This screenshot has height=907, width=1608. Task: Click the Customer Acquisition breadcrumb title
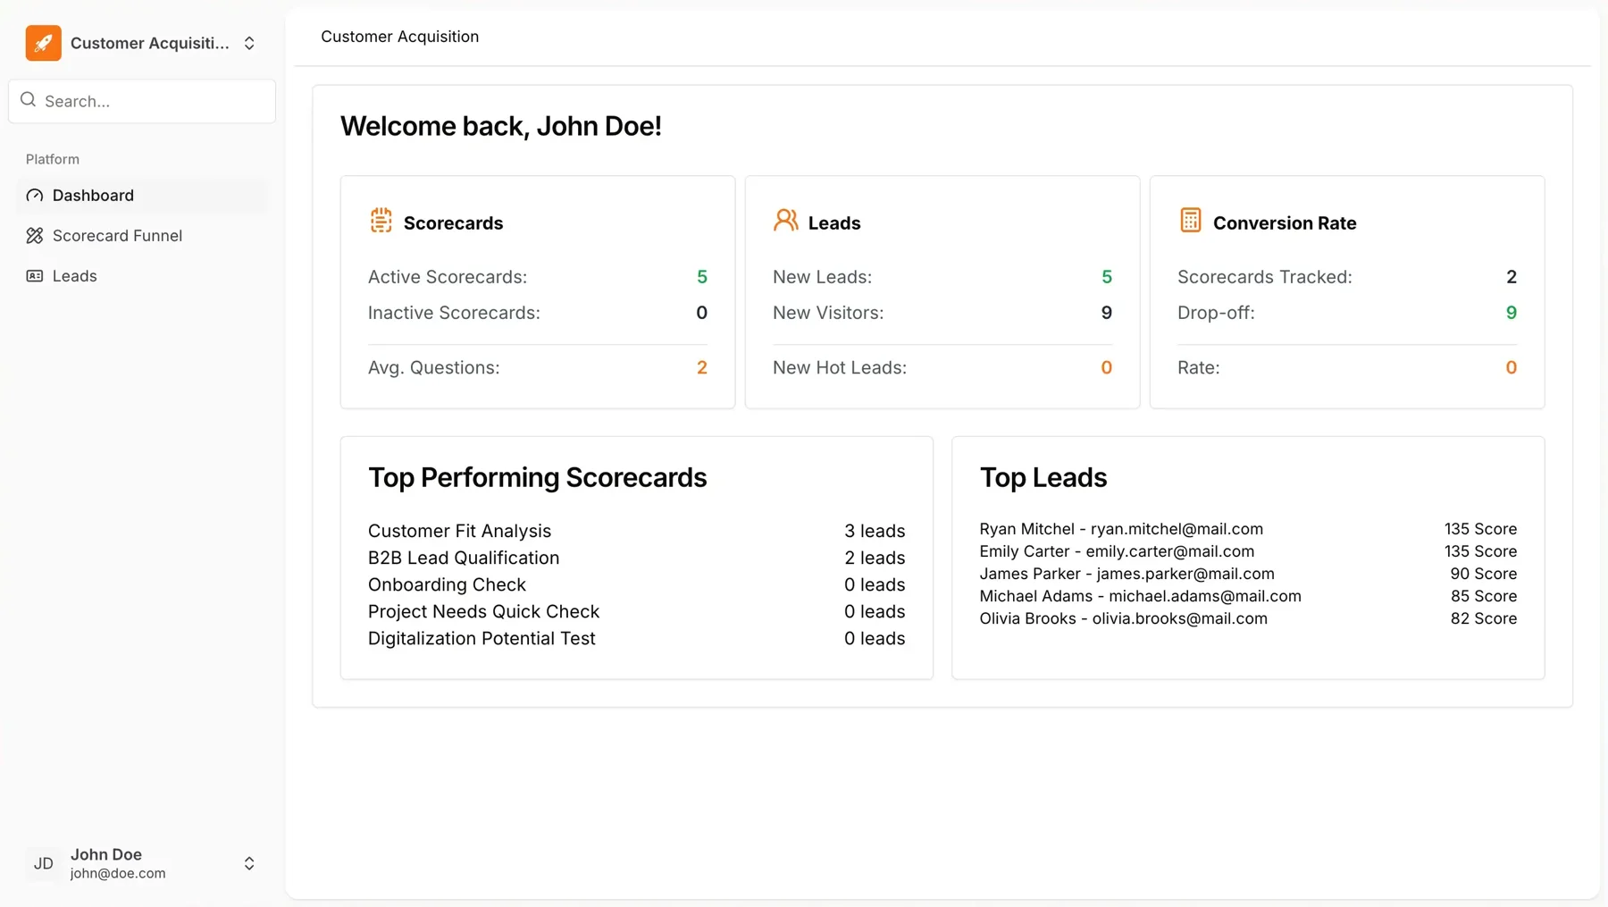[400, 37]
